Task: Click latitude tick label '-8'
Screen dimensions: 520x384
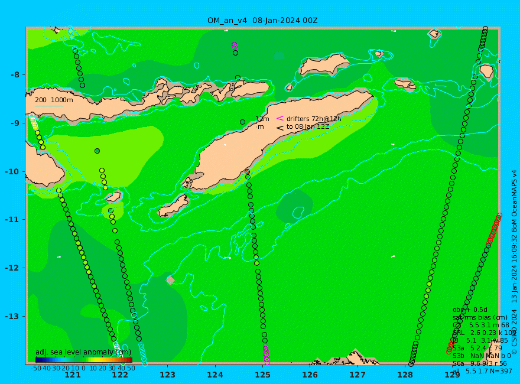Action: tap(15, 74)
